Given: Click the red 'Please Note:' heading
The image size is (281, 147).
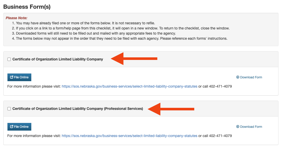Looking at the screenshot, I should click(16, 18).
